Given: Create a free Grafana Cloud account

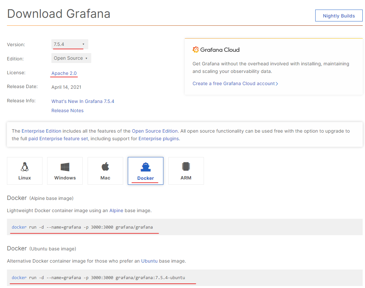Looking at the screenshot, I should click(235, 83).
